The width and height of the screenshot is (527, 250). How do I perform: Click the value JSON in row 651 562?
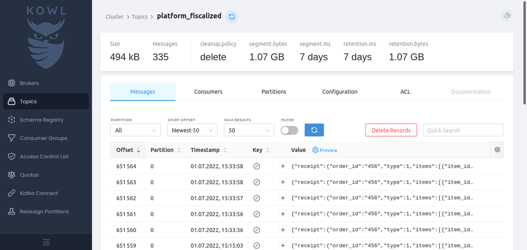coord(382,198)
